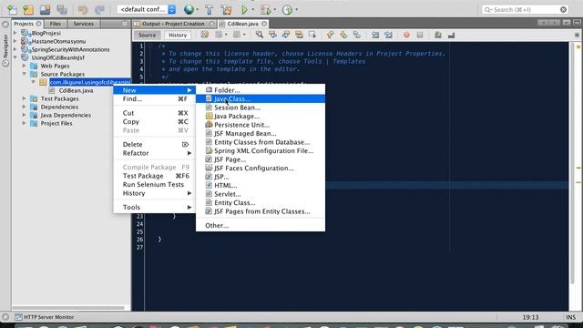Screen dimensions: 583x328
Task: Expand the Test Packages folder
Action: point(25,98)
